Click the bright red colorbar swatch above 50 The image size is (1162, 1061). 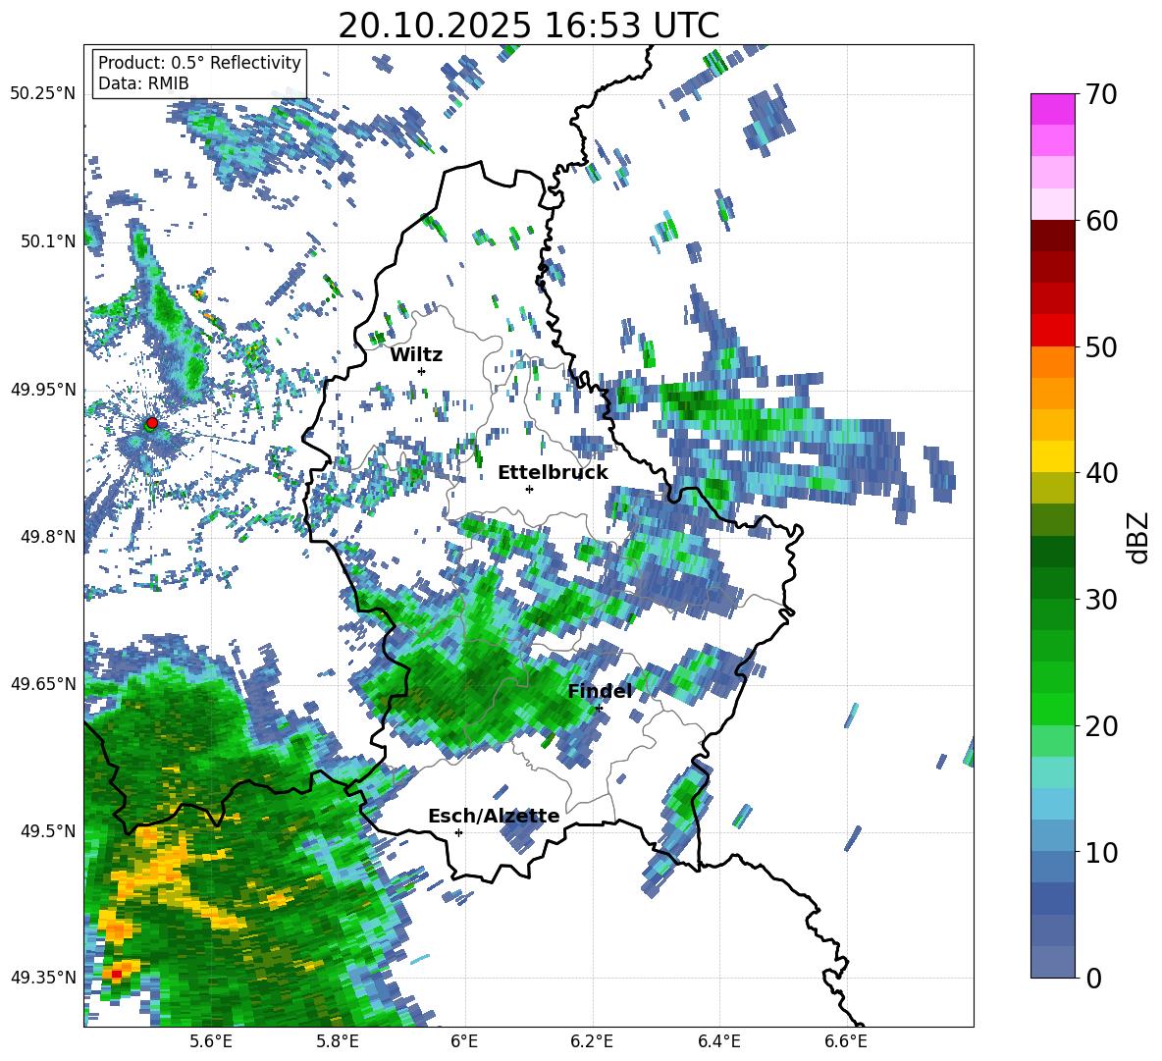[x=1052, y=331]
